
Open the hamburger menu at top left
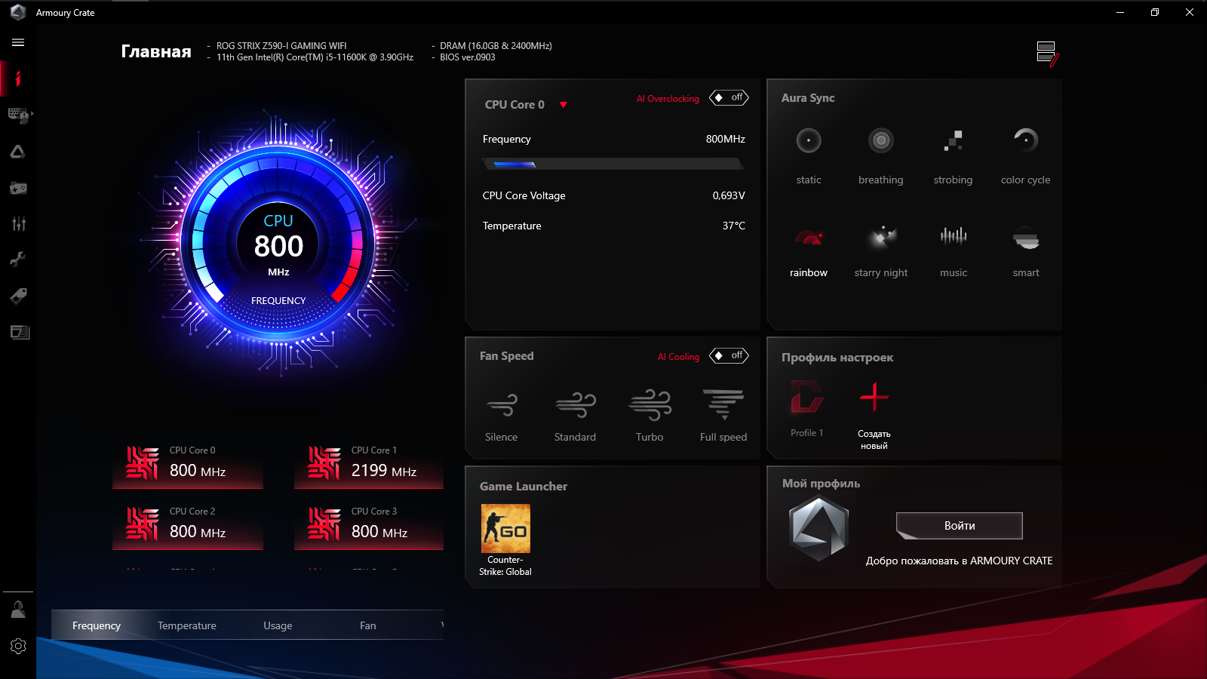pos(18,42)
